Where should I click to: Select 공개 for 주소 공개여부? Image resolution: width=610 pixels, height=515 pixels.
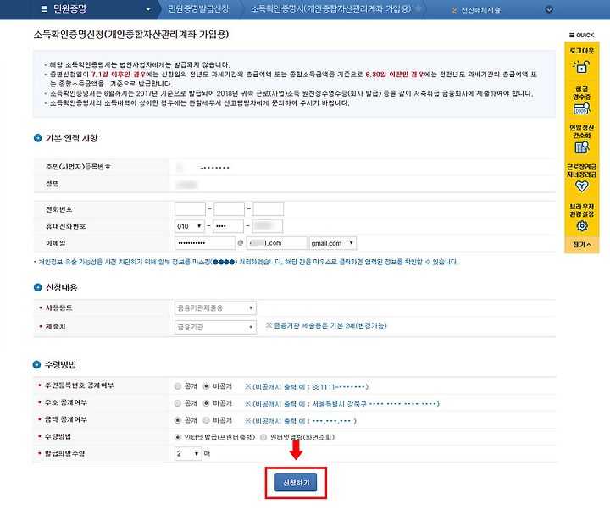(x=178, y=403)
